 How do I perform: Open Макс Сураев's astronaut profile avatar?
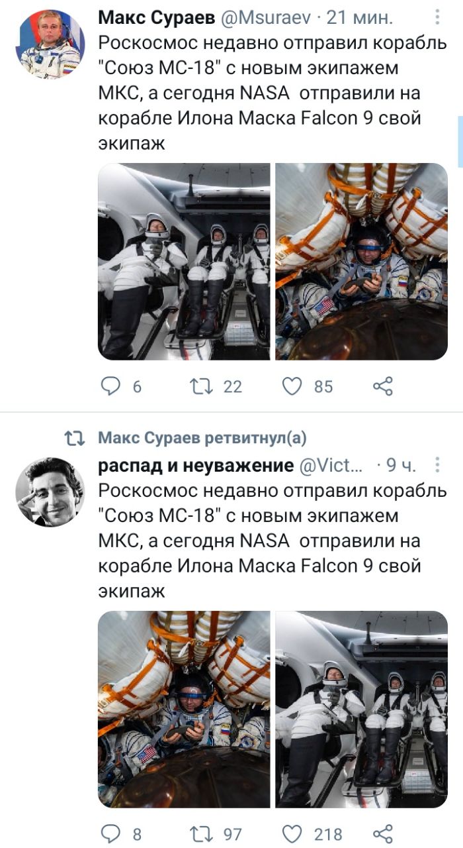(x=50, y=44)
